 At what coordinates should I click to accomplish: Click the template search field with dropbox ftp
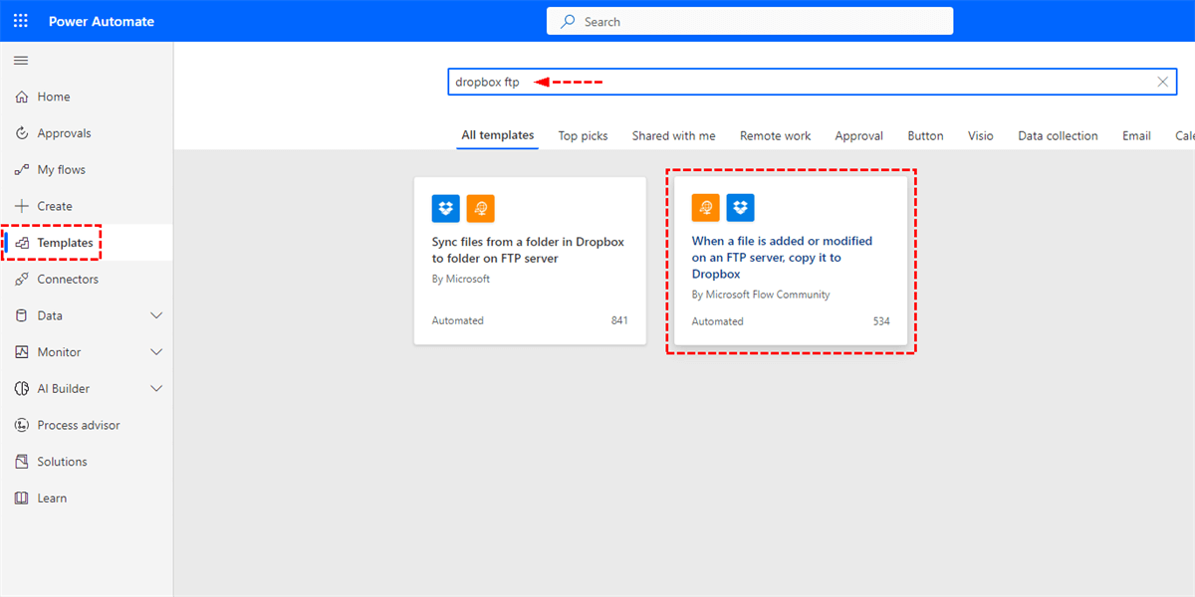click(812, 82)
